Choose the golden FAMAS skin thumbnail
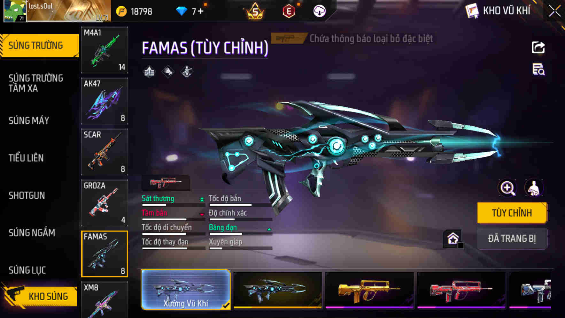The width and height of the screenshot is (565, 318). click(369, 291)
